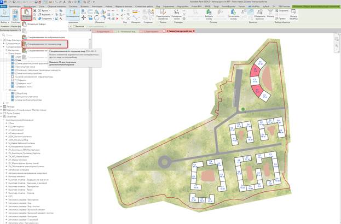Open the Вставить (Paste) dropdown button
The width and height of the screenshot is (341, 224).
point(26,14)
